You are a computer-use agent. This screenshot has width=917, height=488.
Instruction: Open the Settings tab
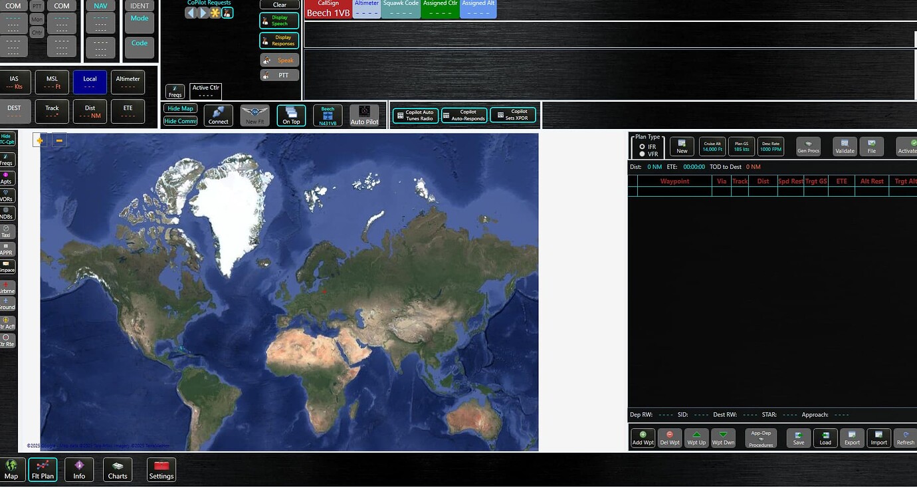[161, 469]
